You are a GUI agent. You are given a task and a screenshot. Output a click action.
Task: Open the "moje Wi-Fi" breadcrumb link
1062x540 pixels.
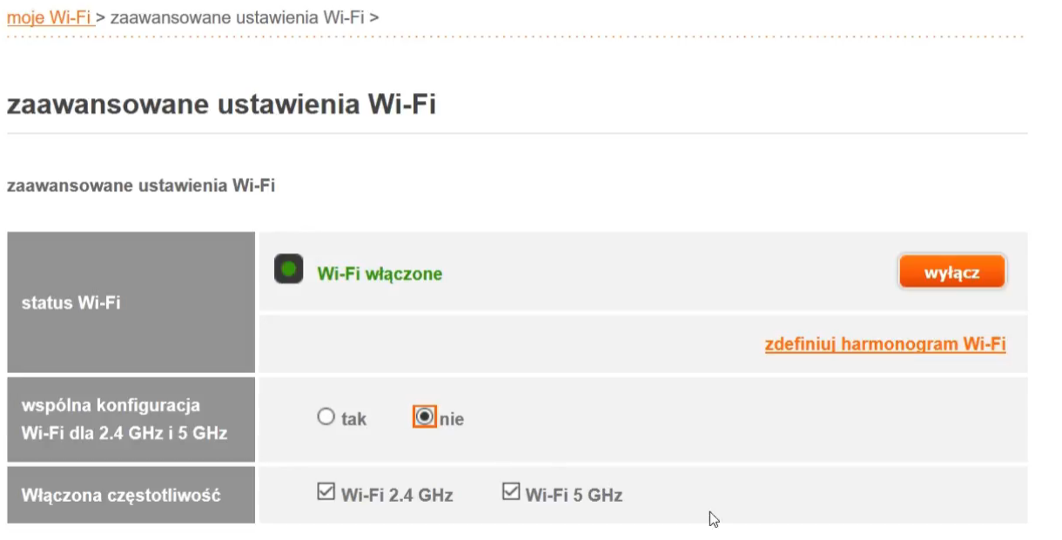(50, 17)
